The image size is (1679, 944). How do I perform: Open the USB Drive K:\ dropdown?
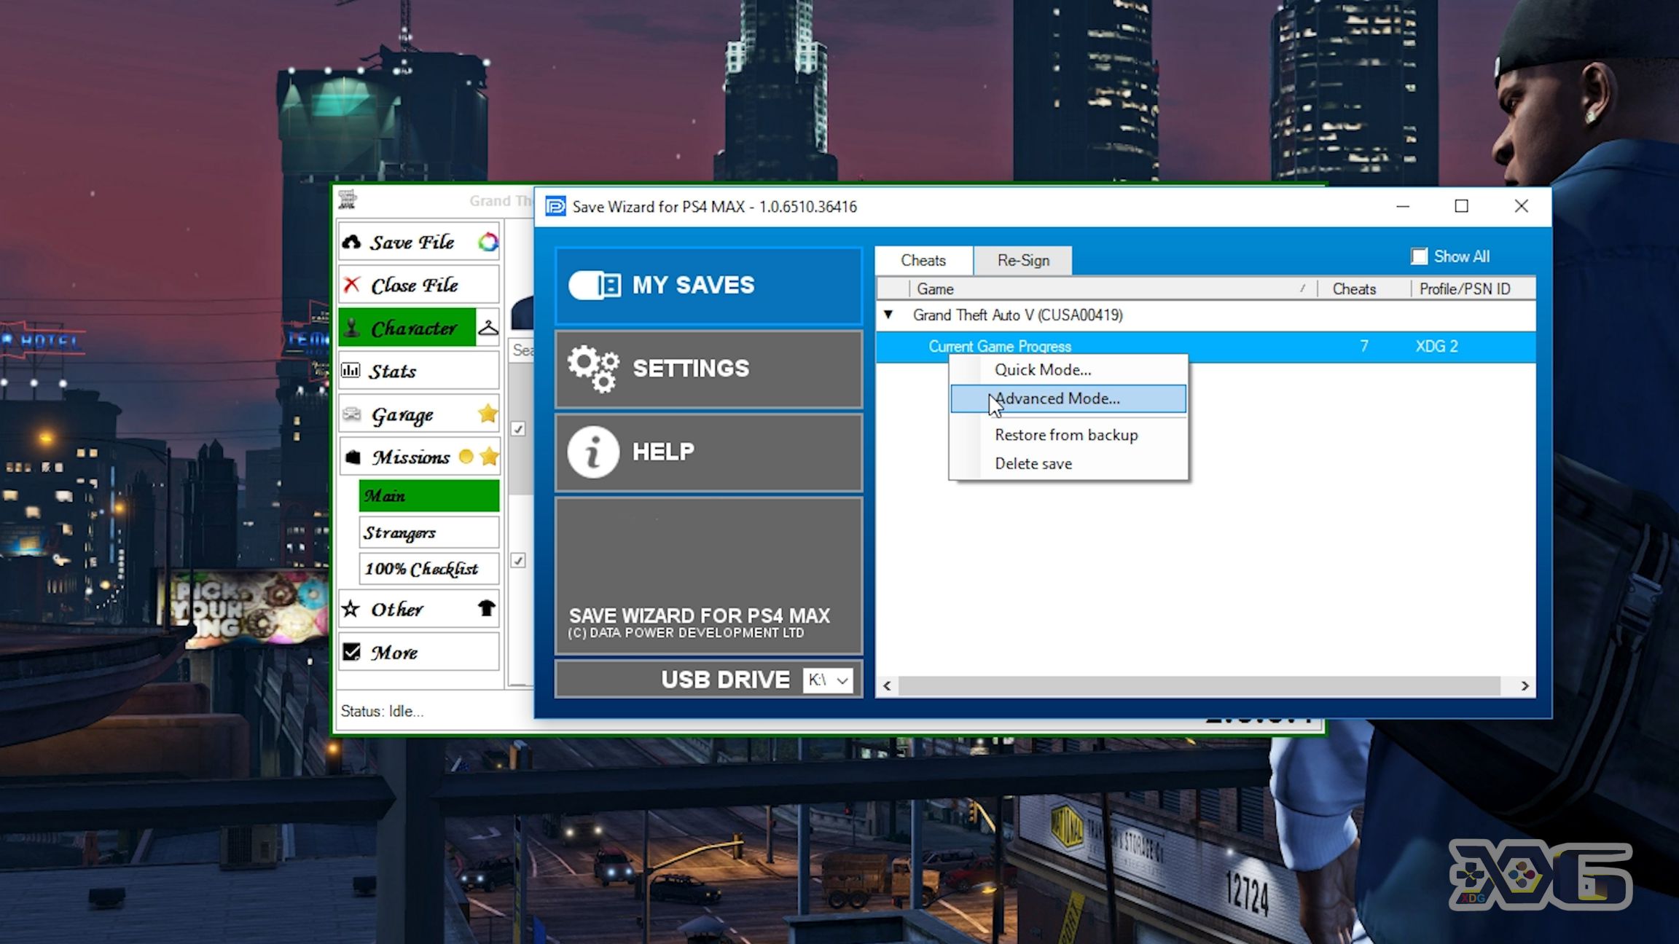[828, 680]
